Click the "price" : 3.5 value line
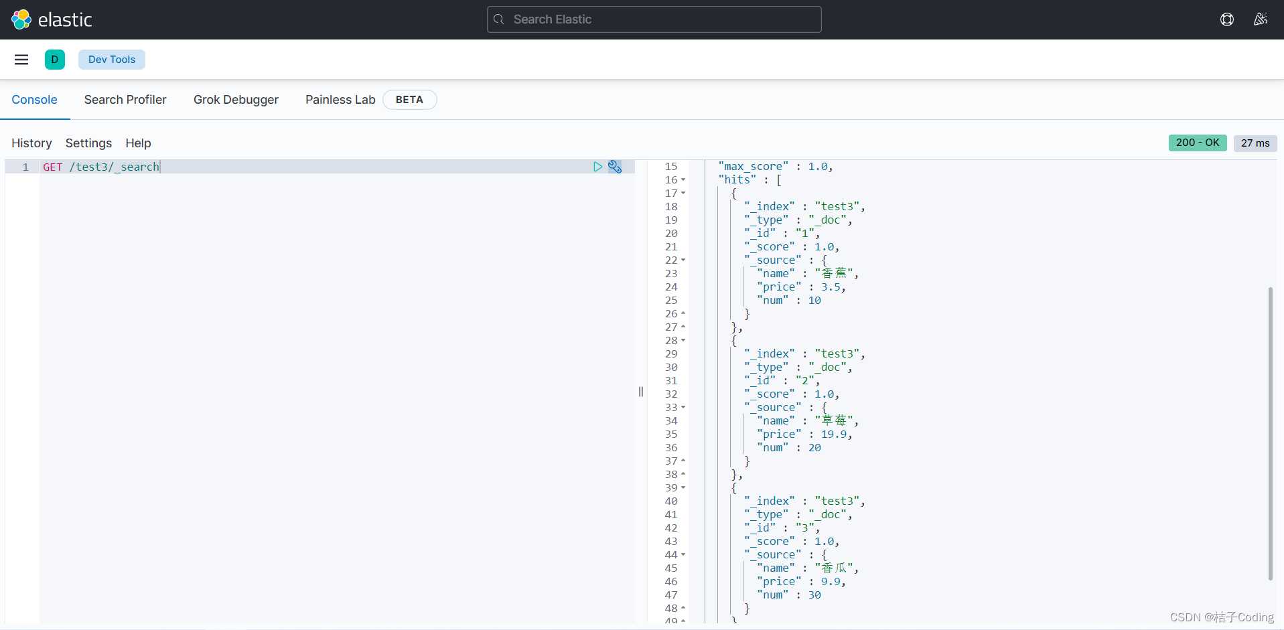This screenshot has height=630, width=1284. pyautogui.click(x=802, y=287)
